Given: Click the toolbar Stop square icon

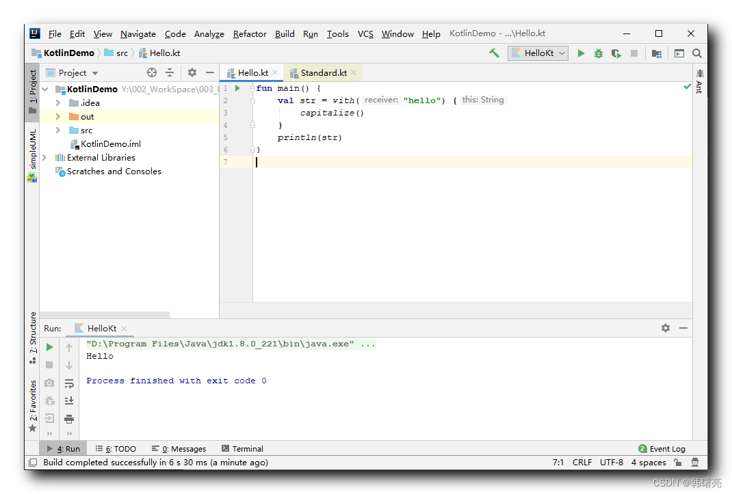Looking at the screenshot, I should click(634, 53).
